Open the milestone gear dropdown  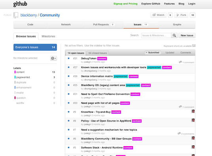tap(53, 58)
